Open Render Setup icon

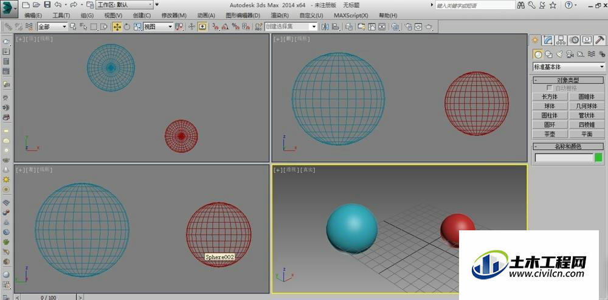[x=408, y=27]
